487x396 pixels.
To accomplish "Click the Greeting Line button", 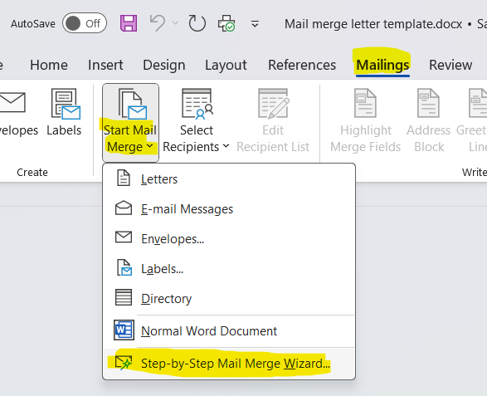I will coord(472,121).
